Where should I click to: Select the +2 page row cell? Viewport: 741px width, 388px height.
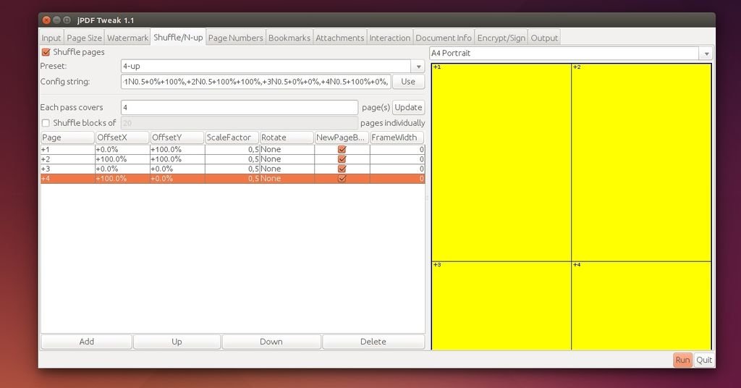[67, 159]
